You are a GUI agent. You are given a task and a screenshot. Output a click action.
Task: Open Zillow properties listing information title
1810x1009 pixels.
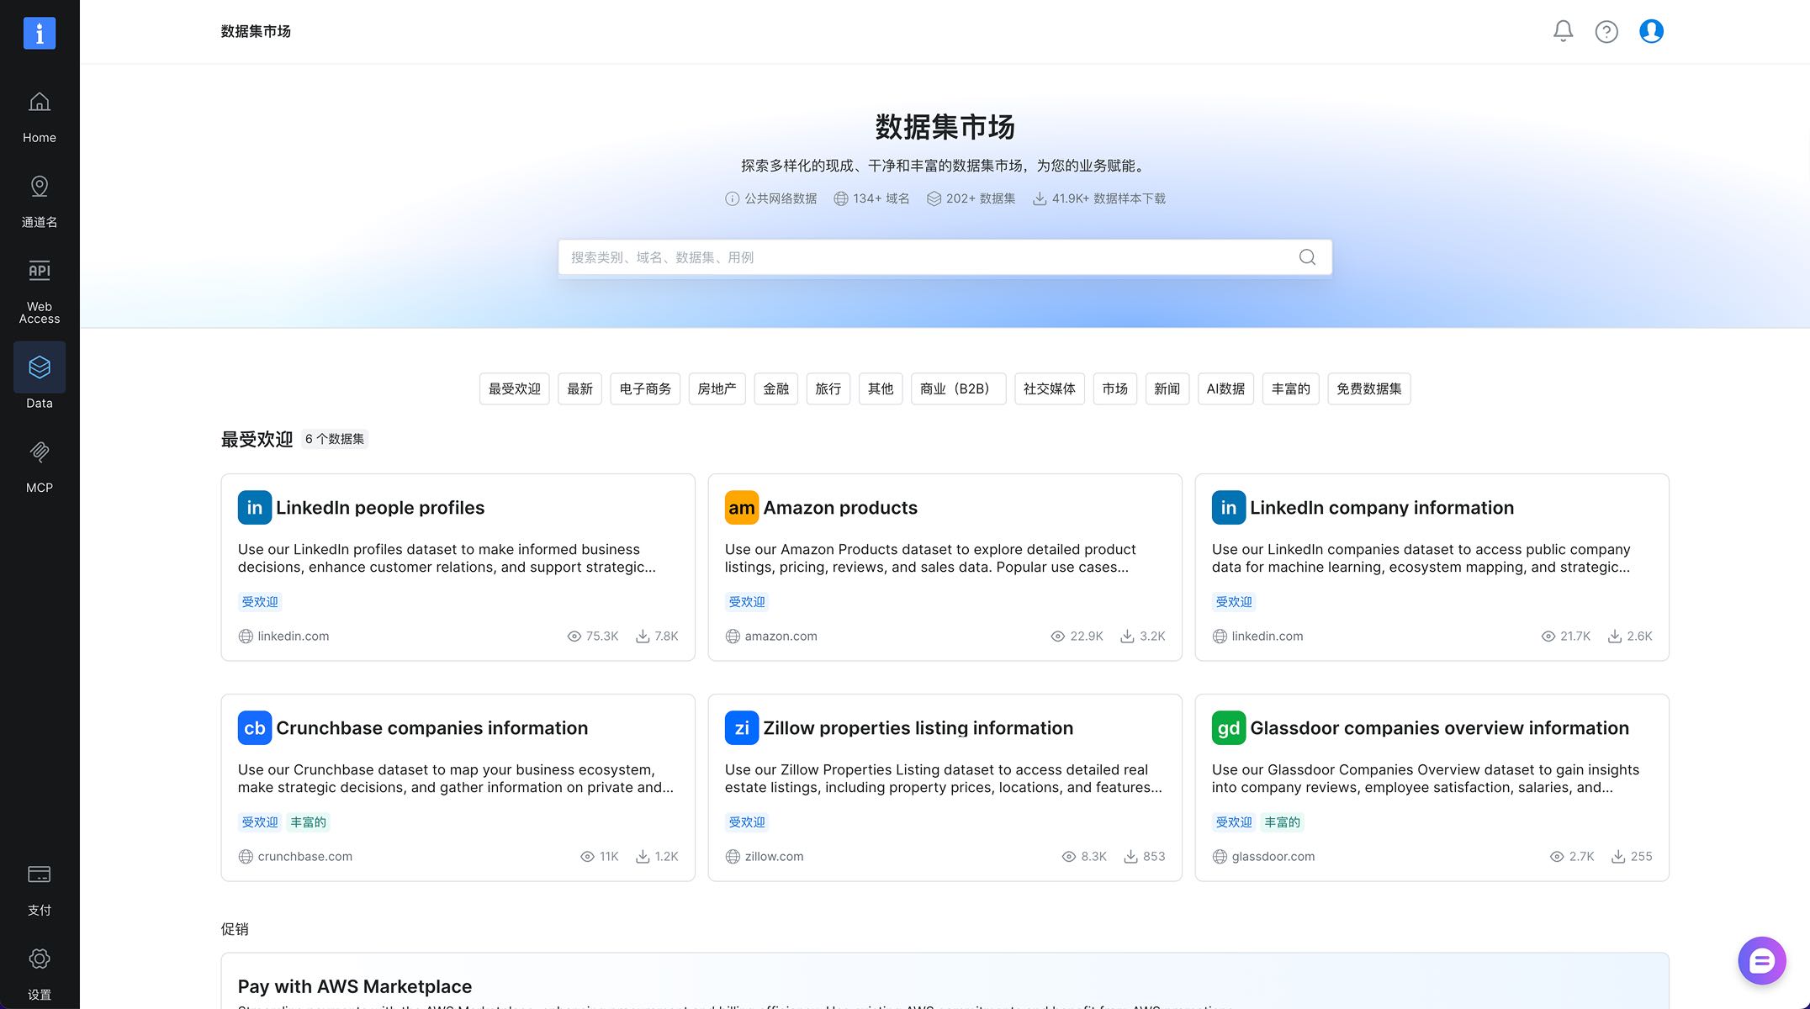[918, 728]
